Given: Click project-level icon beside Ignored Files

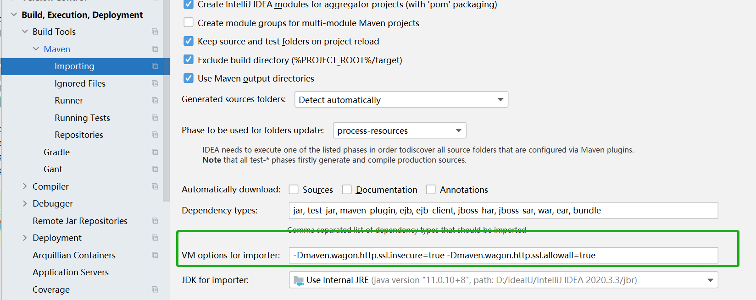Looking at the screenshot, I should (x=155, y=83).
